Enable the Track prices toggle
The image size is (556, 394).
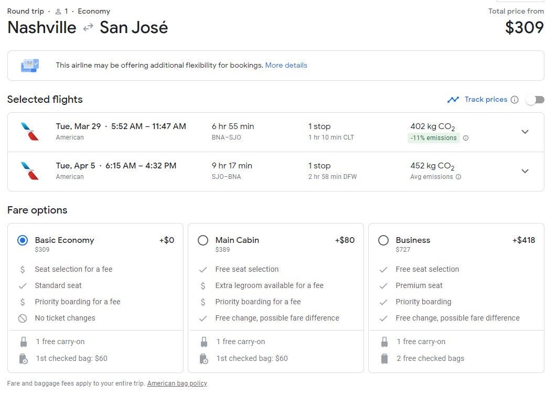click(x=535, y=100)
